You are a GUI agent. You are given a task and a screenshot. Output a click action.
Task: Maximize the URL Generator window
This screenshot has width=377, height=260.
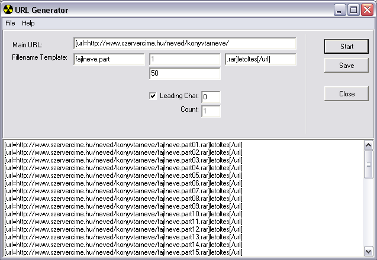tap(353, 10)
